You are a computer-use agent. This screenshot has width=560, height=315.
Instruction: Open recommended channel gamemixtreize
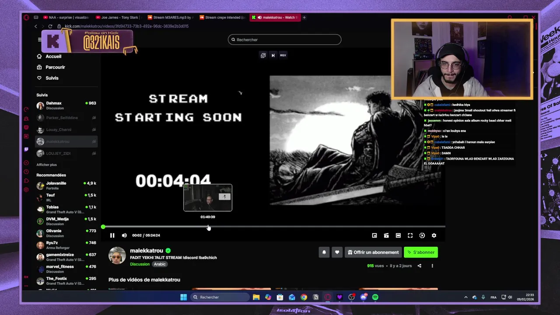[x=66, y=257]
